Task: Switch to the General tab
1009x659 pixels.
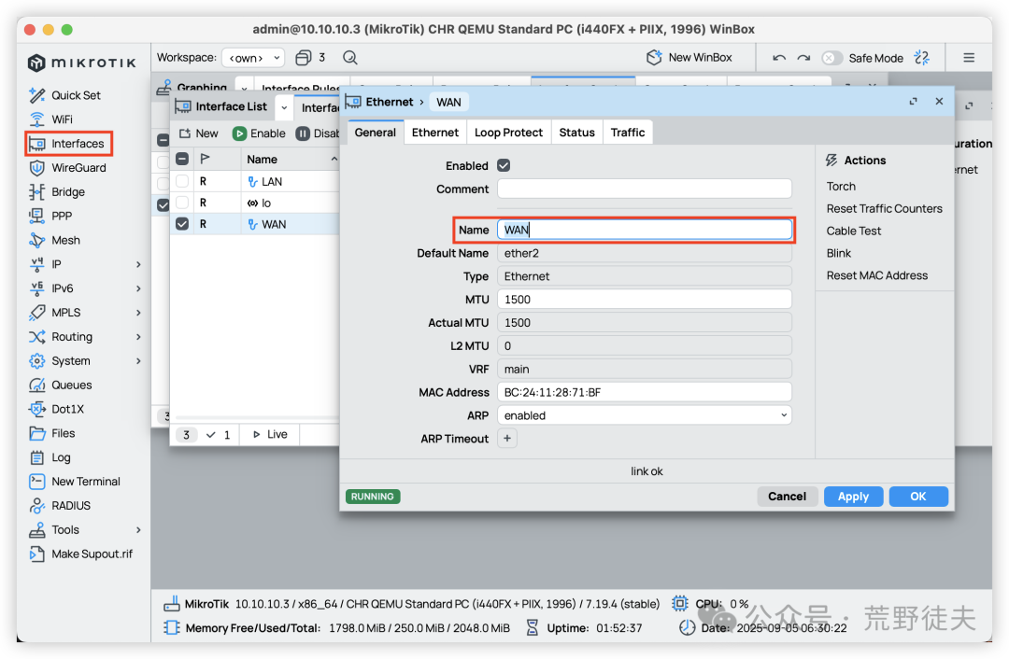Action: pyautogui.click(x=376, y=133)
